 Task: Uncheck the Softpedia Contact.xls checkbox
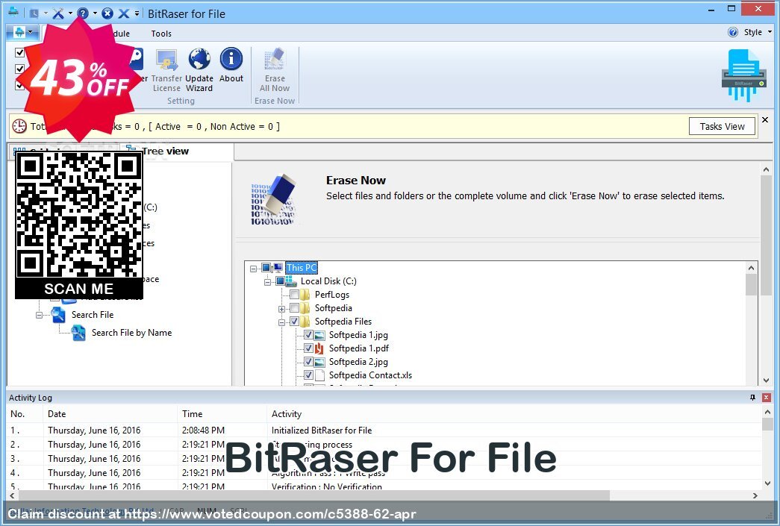308,375
